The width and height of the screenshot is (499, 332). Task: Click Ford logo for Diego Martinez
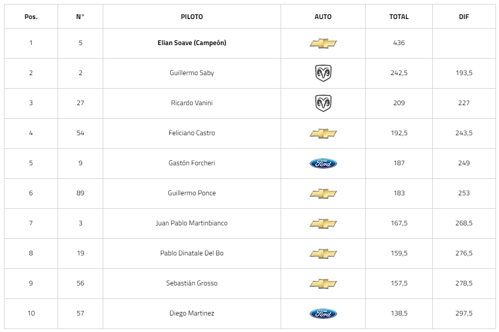pyautogui.click(x=323, y=313)
